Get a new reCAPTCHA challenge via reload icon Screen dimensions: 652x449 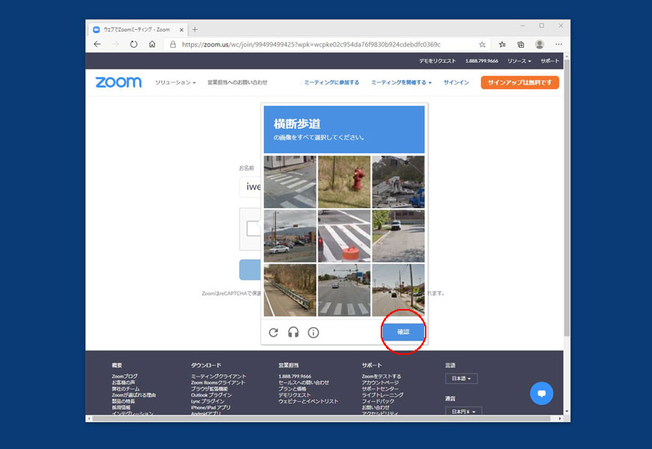point(274,332)
